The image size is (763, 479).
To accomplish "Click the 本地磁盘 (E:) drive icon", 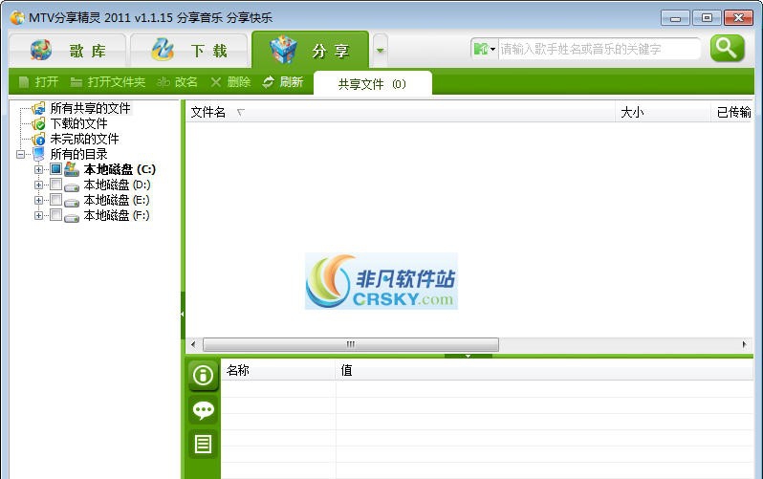I will tap(72, 202).
